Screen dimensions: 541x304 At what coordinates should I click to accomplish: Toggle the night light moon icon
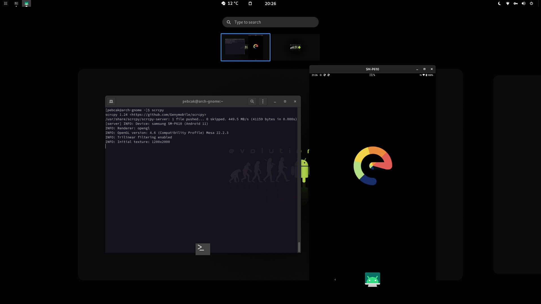coord(500,3)
